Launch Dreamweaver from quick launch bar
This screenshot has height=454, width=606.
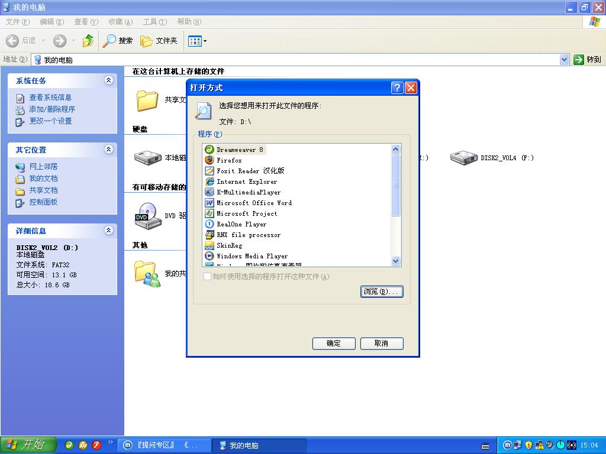69,445
